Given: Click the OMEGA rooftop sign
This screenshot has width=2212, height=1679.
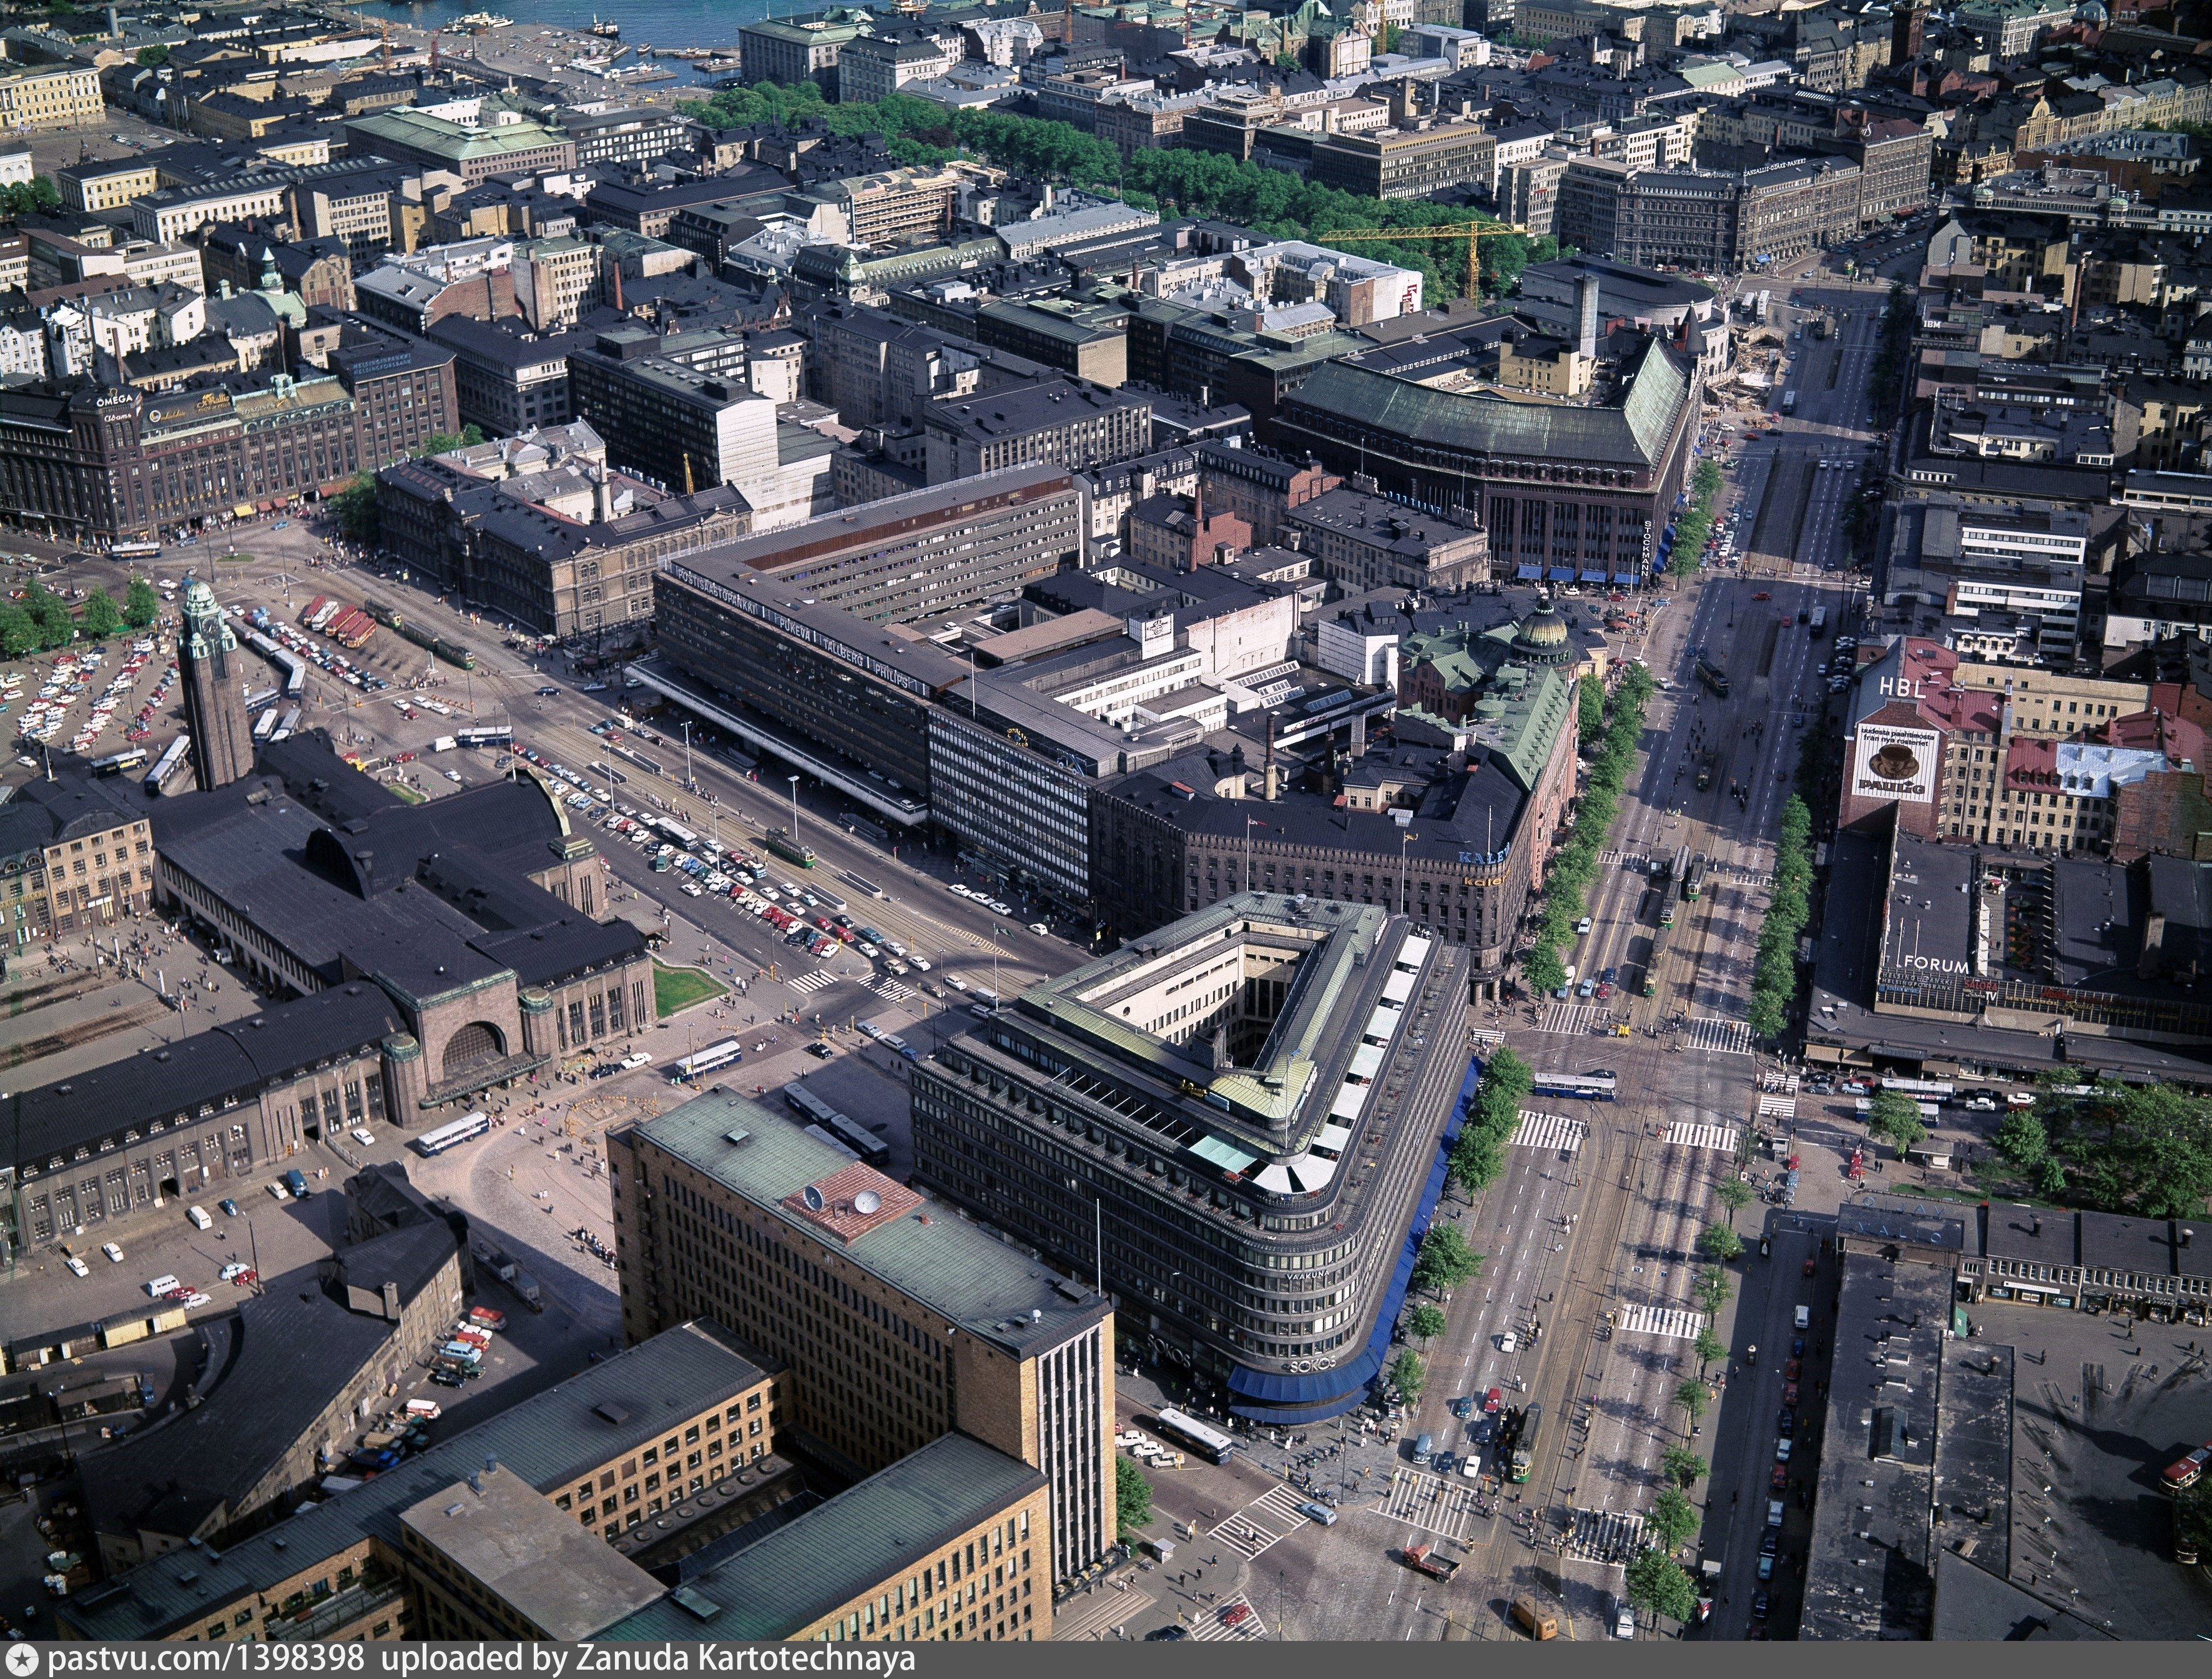Looking at the screenshot, I should pos(115,401).
